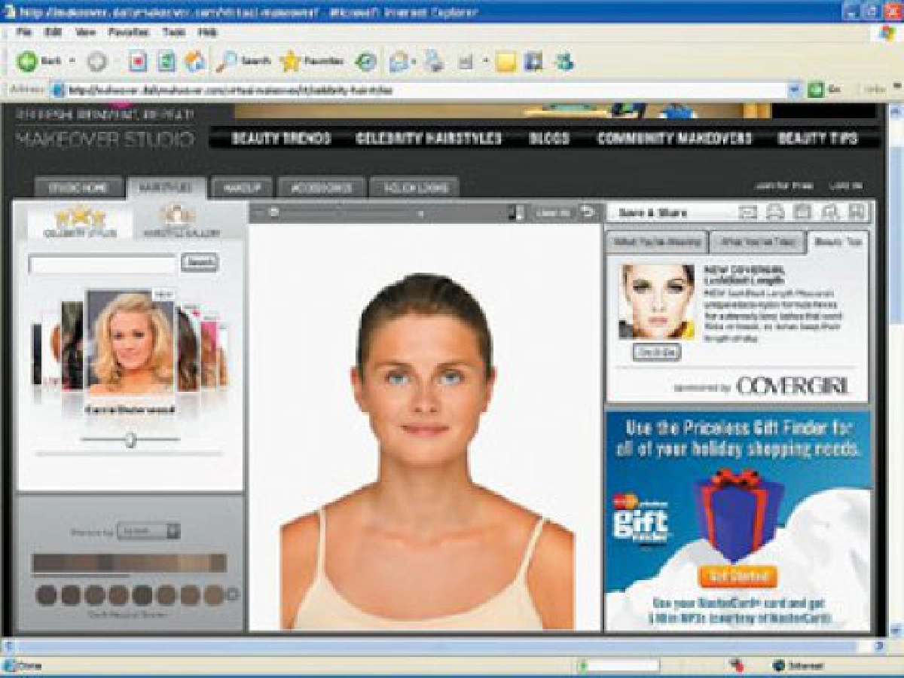
Task: Click the orange Get Started button
Action: coord(738,577)
